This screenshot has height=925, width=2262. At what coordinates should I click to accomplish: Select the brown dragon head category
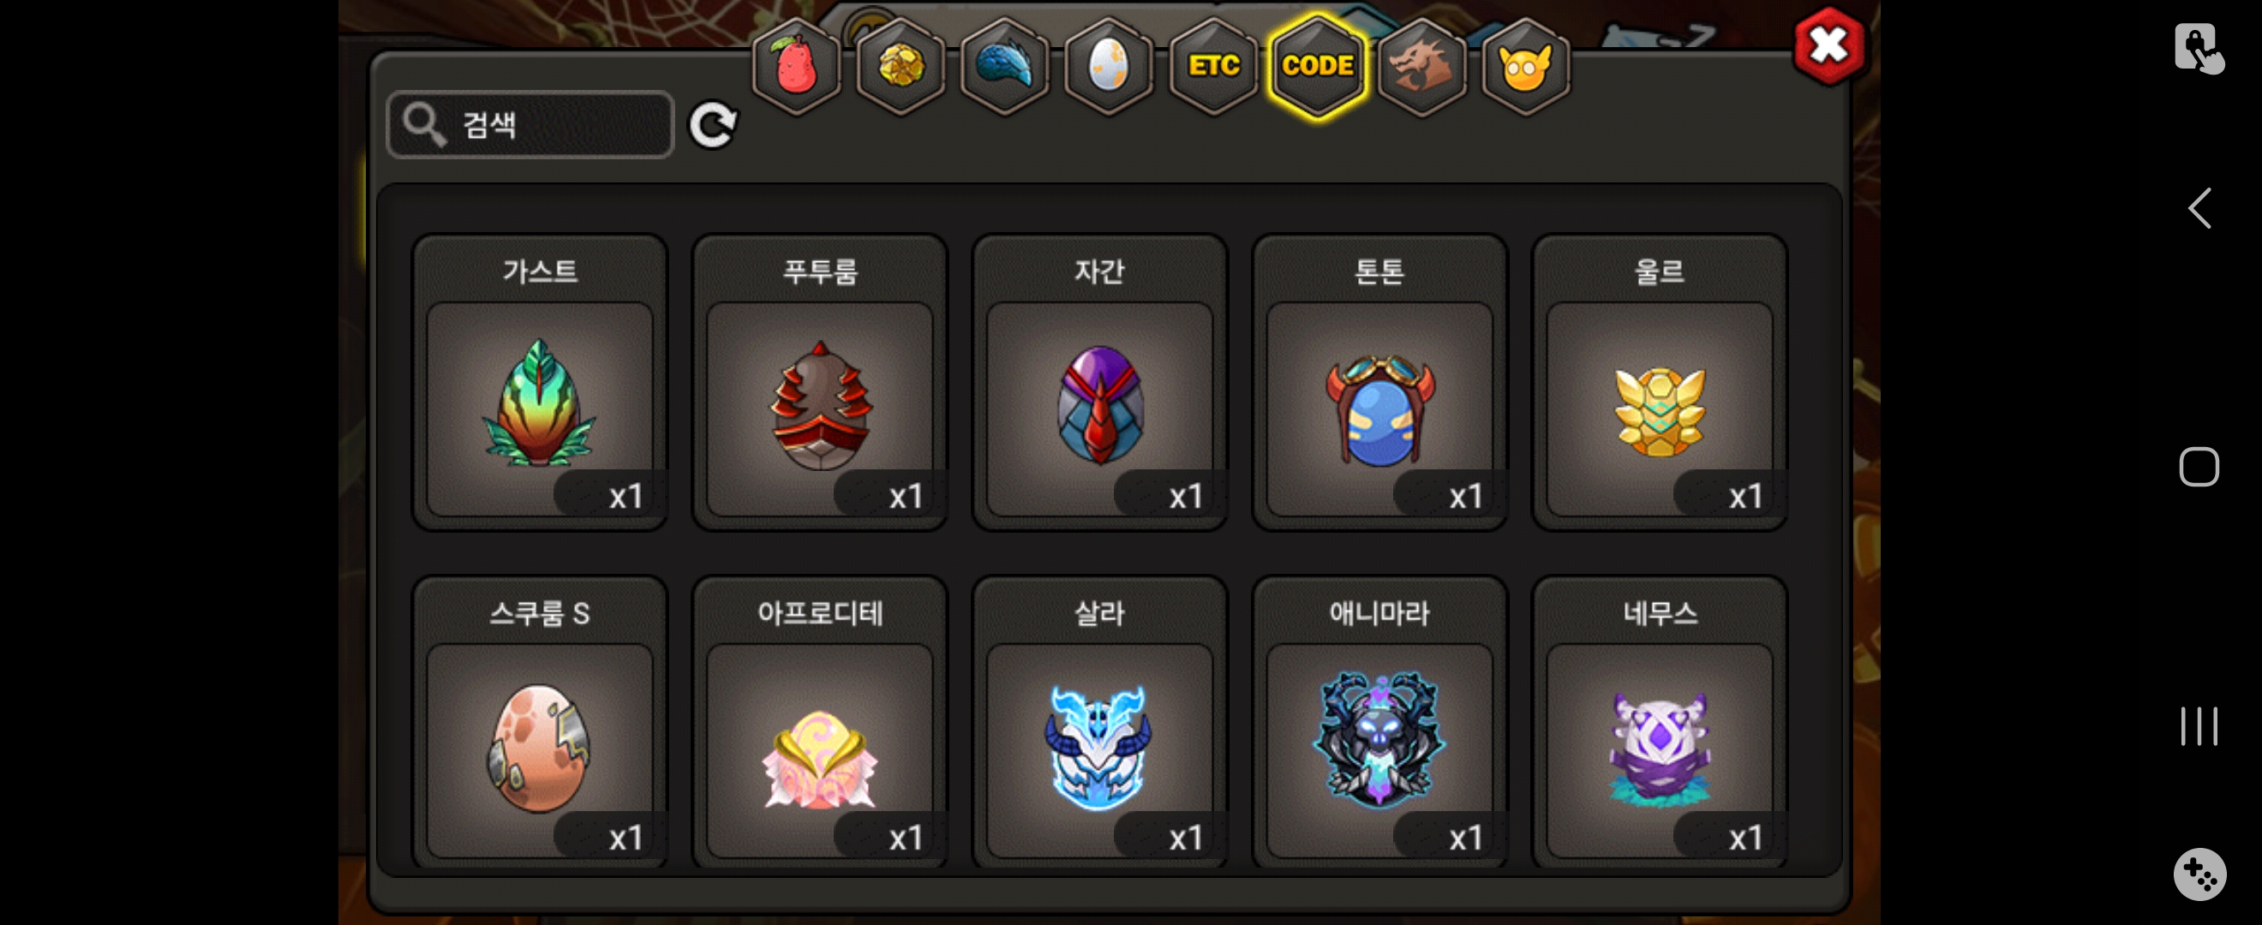1421,66
